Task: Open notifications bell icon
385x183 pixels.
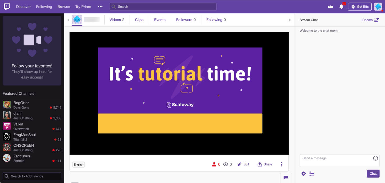Action: click(341, 7)
